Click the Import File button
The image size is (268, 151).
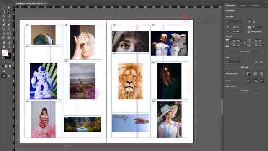point(245,91)
